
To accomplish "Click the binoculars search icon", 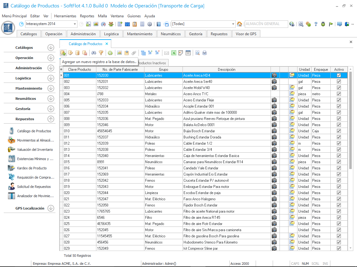I will tap(94, 53).
